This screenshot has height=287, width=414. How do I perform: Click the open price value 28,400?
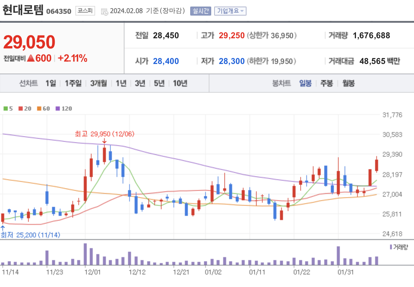pos(166,61)
